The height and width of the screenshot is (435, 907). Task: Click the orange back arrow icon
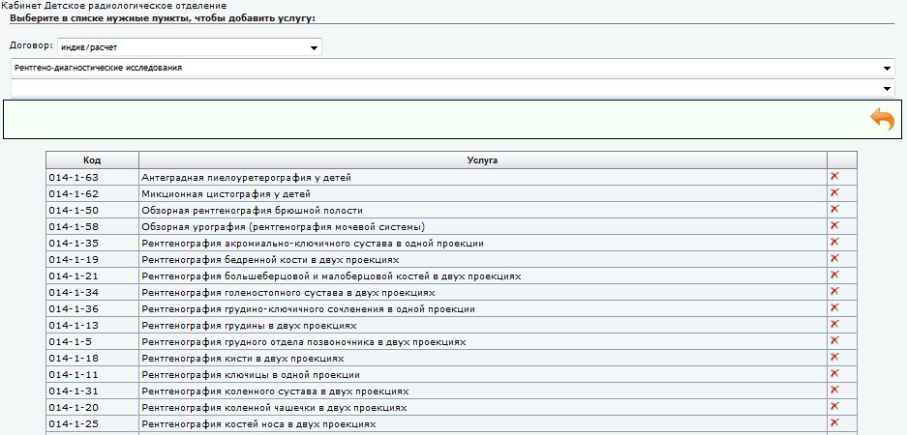point(882,119)
